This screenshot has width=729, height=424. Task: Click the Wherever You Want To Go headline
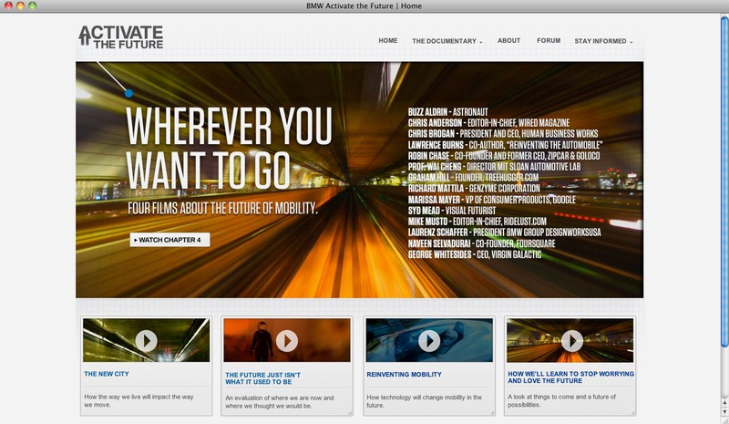pos(229,148)
